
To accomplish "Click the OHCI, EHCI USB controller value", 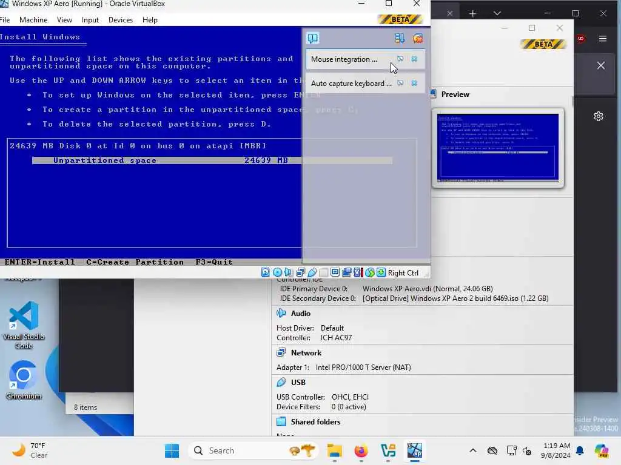I will 350,397.
